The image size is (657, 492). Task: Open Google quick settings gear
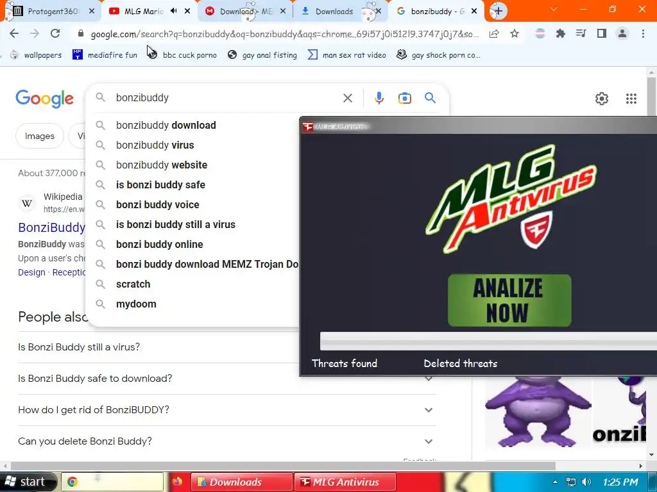pyautogui.click(x=602, y=98)
